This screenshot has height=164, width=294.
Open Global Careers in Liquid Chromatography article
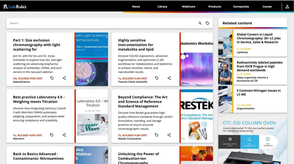click(x=259, y=38)
